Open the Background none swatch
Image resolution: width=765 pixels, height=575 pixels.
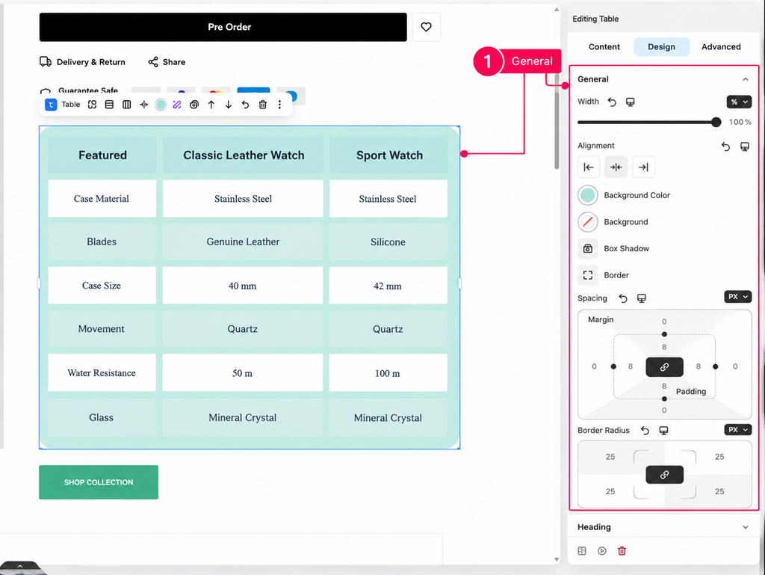pyautogui.click(x=588, y=222)
